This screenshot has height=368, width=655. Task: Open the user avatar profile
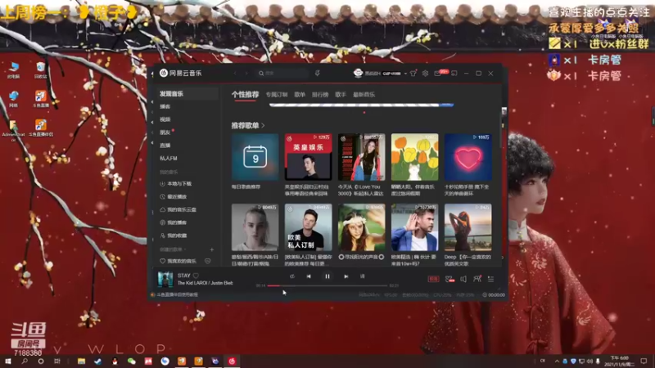point(358,73)
